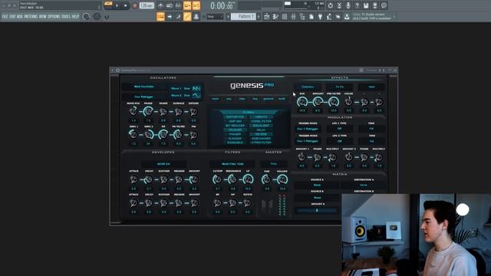Open the Genesis Pro plugin gear options

click(x=117, y=71)
